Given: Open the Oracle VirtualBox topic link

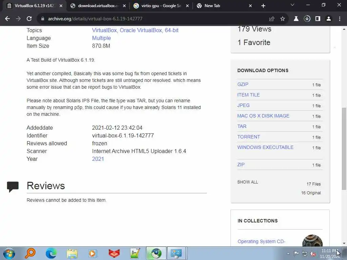Looking at the screenshot, I should 141,30.
